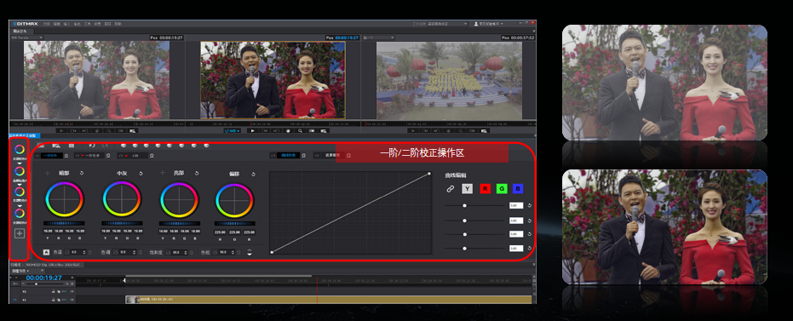
Task: Click the zoom magnifier in center viewer
Action: pos(301,130)
